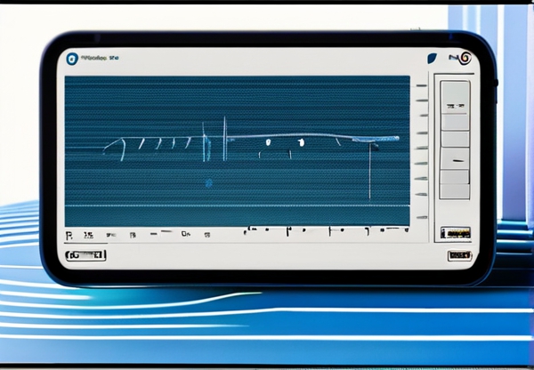
Task: Click the small indicator box below right panel
Action: point(456,233)
